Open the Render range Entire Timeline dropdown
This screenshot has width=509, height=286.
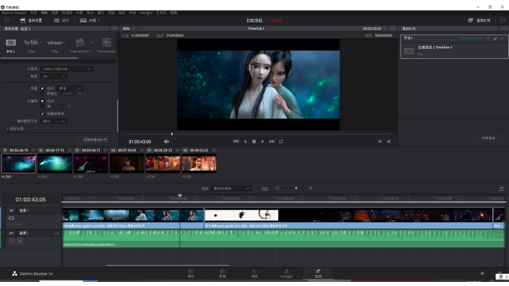[x=231, y=188]
